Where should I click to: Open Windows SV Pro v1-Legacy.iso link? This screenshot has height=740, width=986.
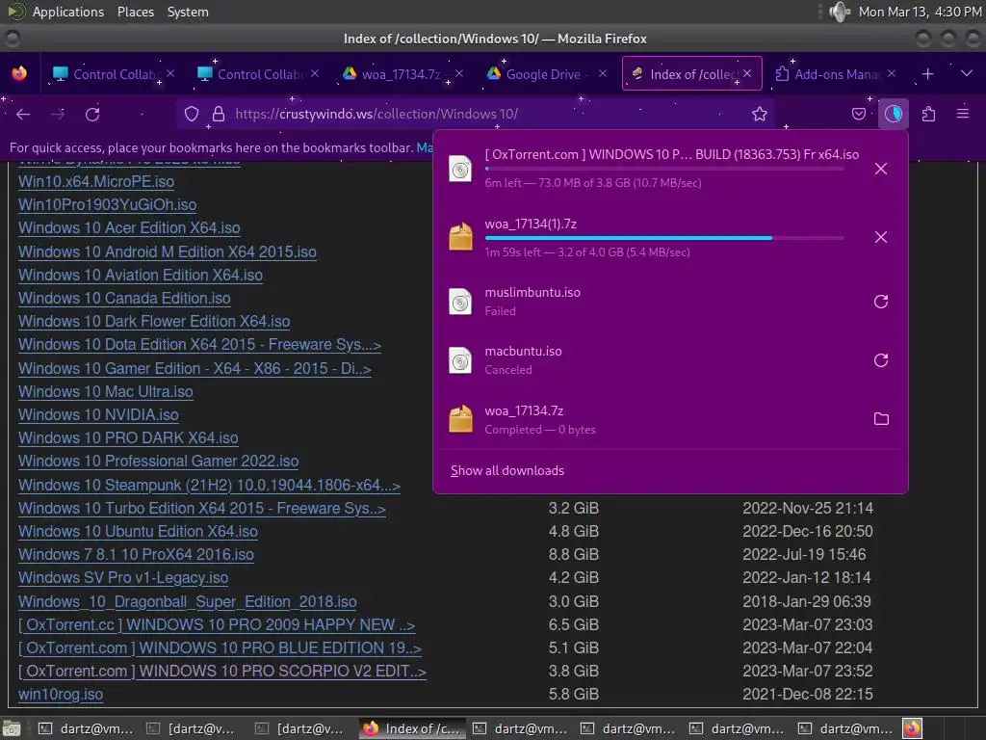(x=123, y=578)
